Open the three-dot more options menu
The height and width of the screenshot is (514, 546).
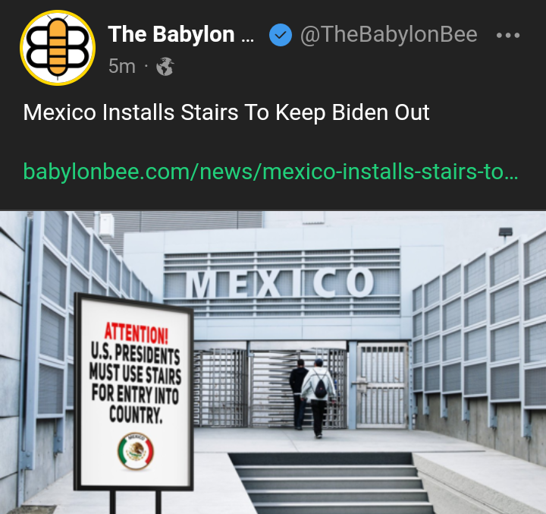pos(508,35)
